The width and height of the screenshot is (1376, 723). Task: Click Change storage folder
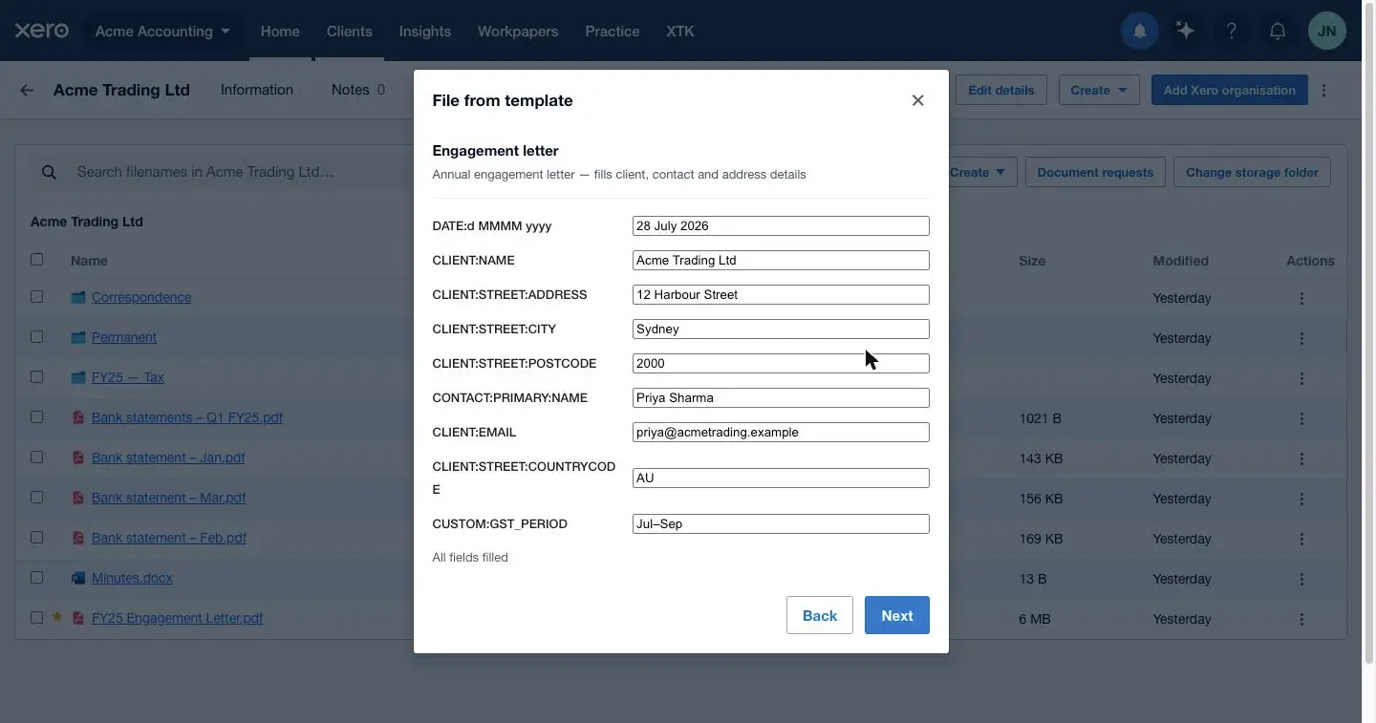pyautogui.click(x=1252, y=172)
